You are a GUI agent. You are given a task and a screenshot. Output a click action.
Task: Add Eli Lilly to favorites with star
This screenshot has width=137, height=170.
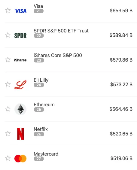8,84
